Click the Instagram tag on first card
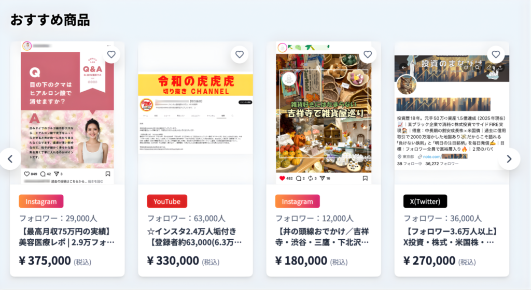 [41, 201]
